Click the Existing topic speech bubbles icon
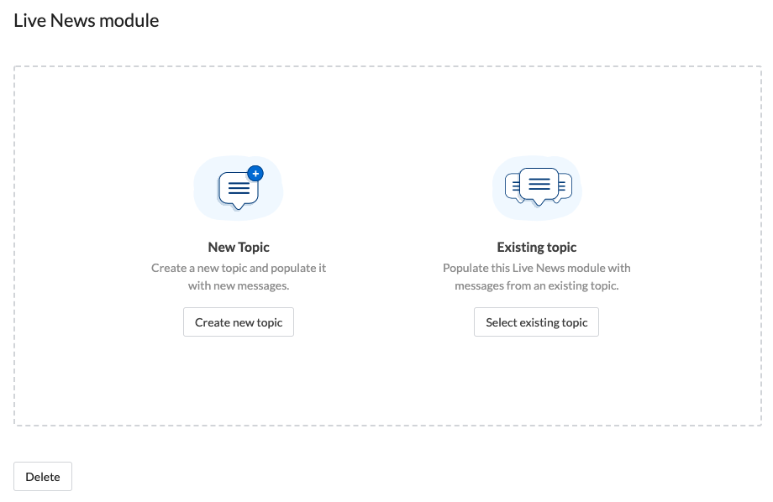This screenshot has width=773, height=502. (x=537, y=188)
